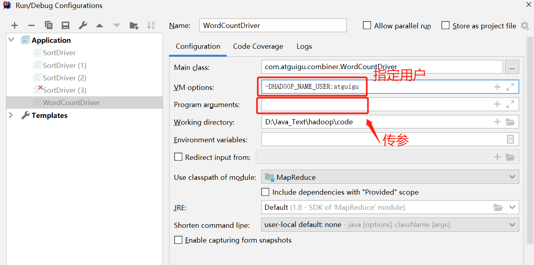This screenshot has height=265, width=534.
Task: Click the Main class input field
Action: pos(382,67)
